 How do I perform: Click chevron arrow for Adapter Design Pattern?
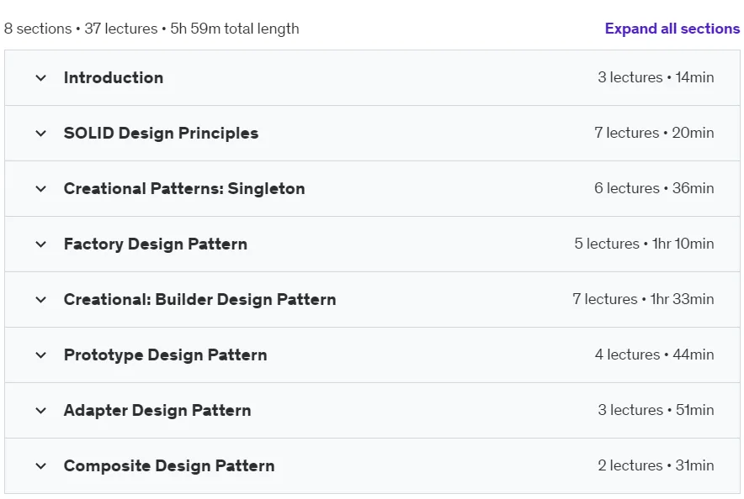coord(40,411)
